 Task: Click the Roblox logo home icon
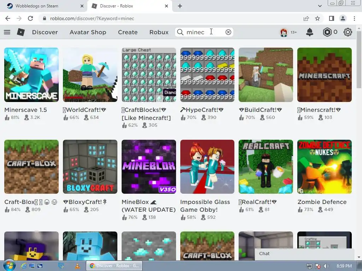(x=21, y=32)
